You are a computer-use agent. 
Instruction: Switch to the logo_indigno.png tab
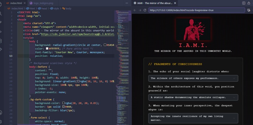click(43, 3)
